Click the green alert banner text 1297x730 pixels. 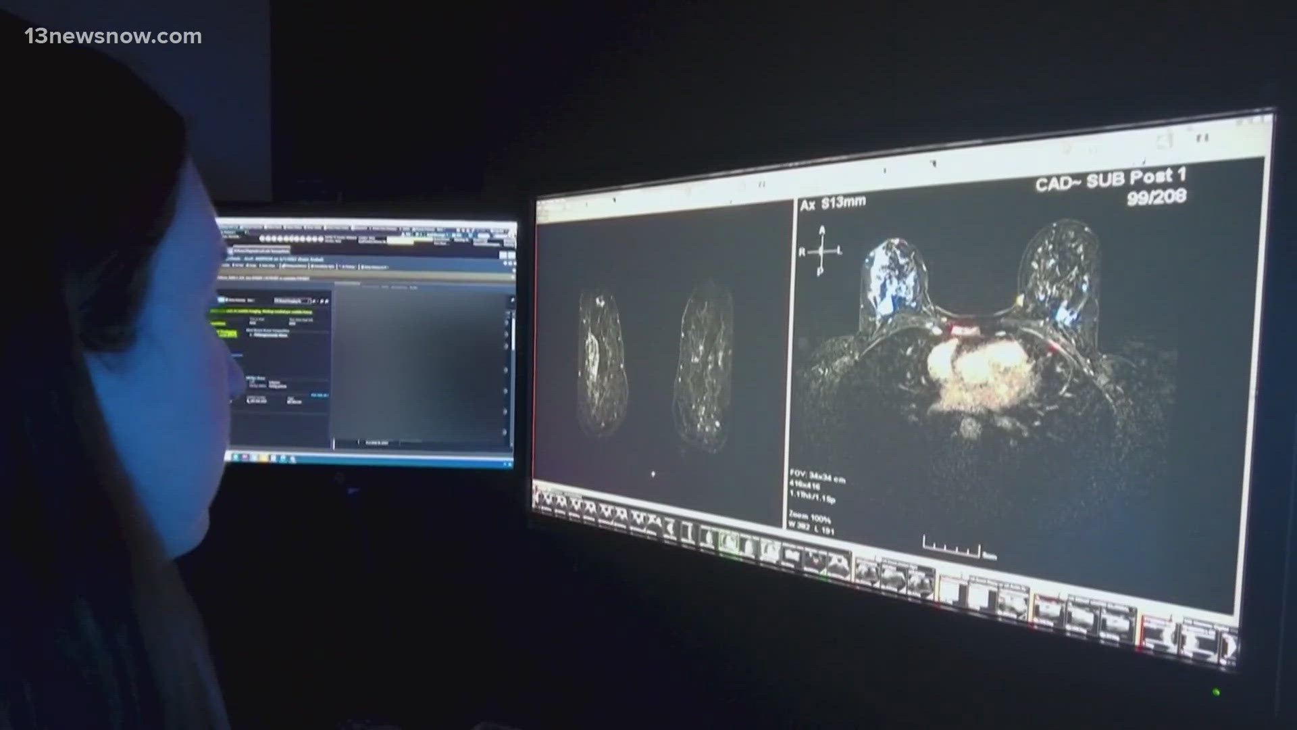pos(261,312)
